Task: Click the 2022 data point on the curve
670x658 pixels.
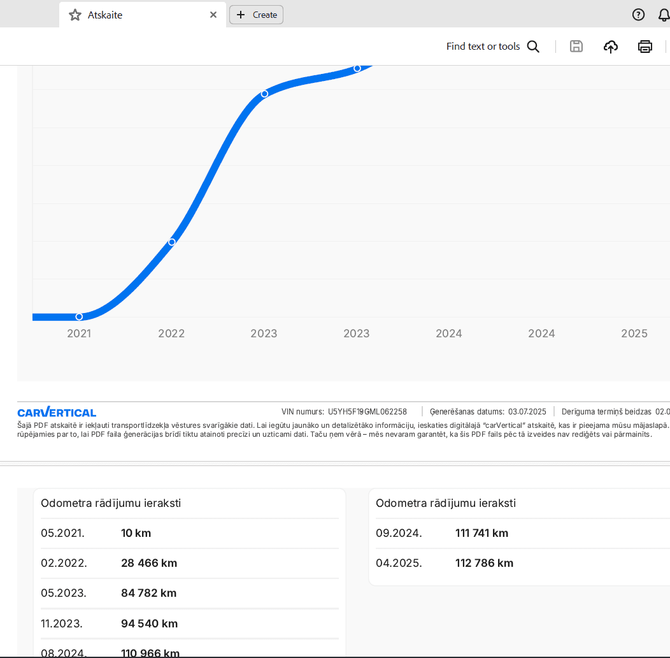Action: point(172,242)
